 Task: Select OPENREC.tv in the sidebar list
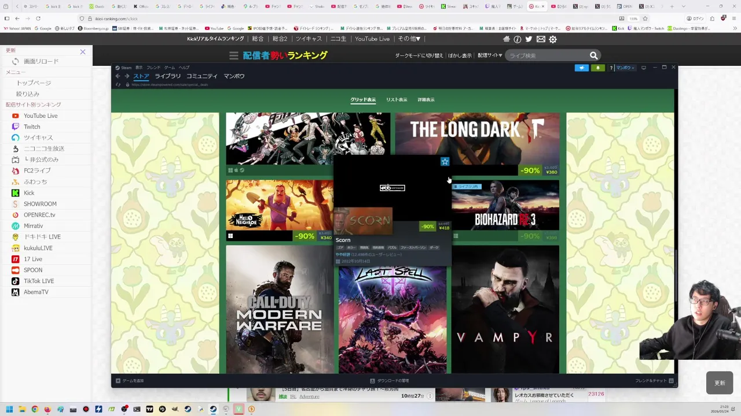tap(39, 215)
